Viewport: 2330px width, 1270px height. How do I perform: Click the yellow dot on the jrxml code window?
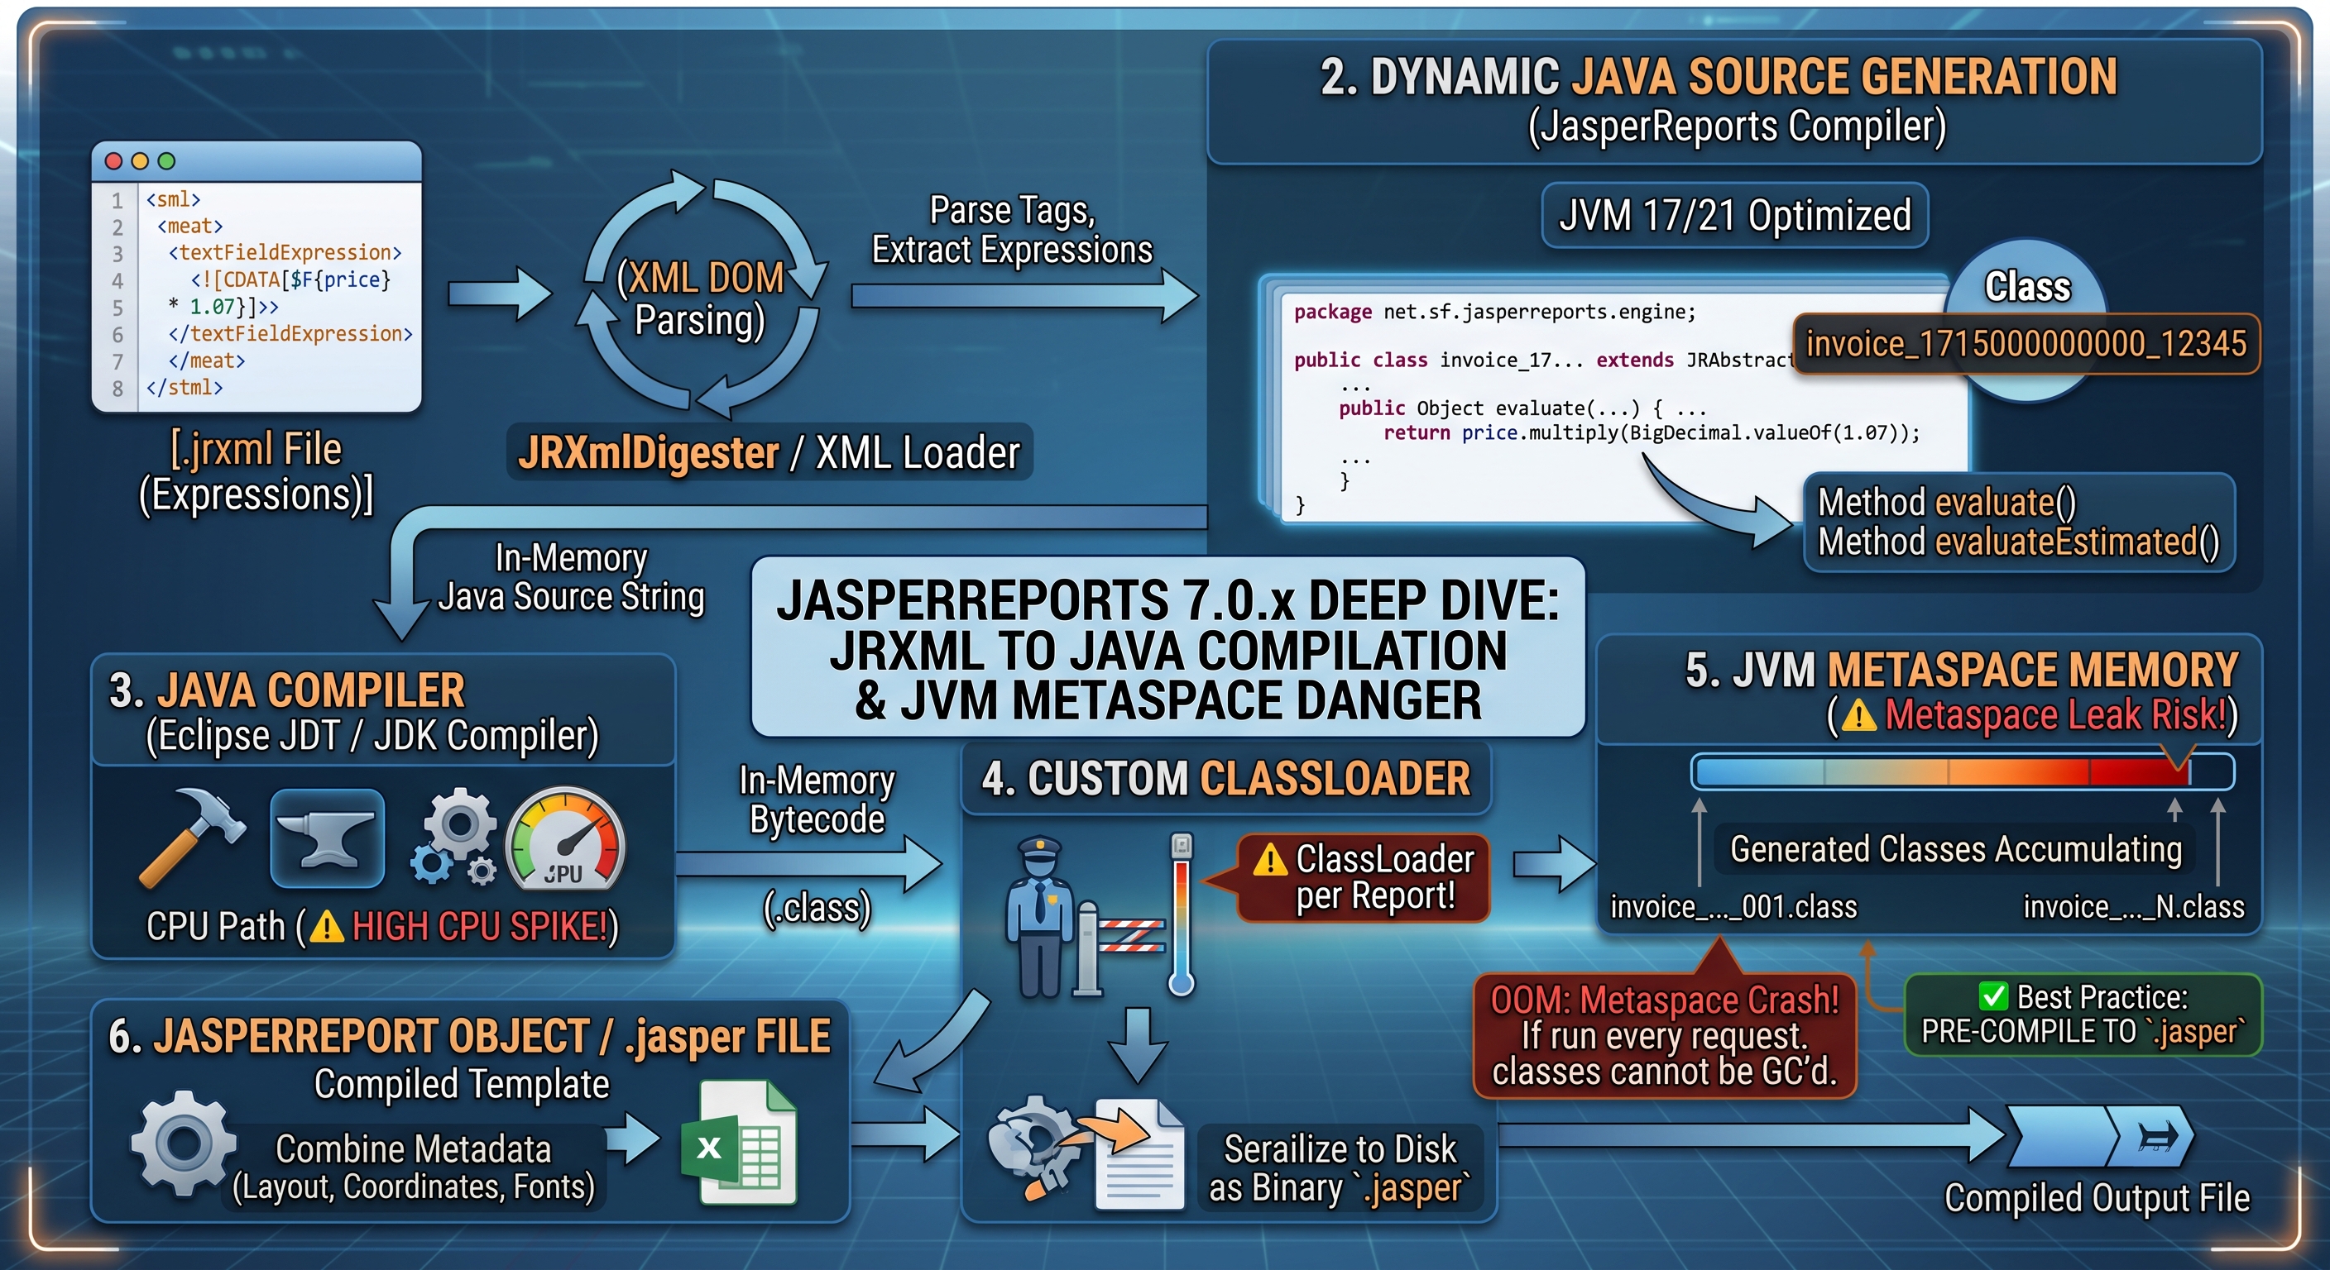140,161
